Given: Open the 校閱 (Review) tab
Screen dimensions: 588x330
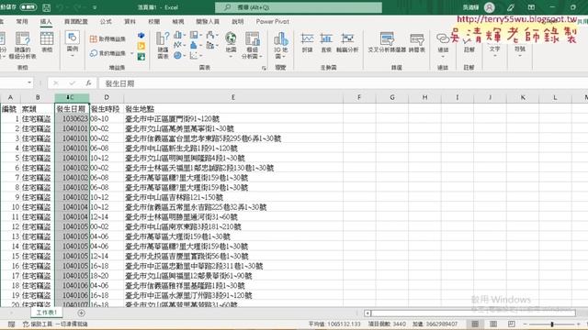Looking at the screenshot, I should coord(153,22).
